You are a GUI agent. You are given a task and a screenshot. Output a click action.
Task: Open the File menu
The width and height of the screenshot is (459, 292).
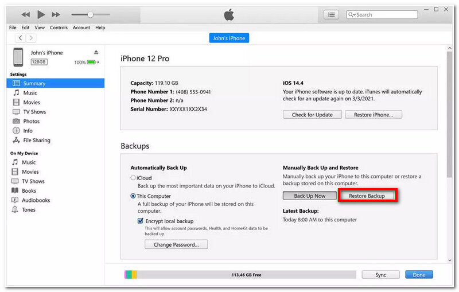point(13,28)
